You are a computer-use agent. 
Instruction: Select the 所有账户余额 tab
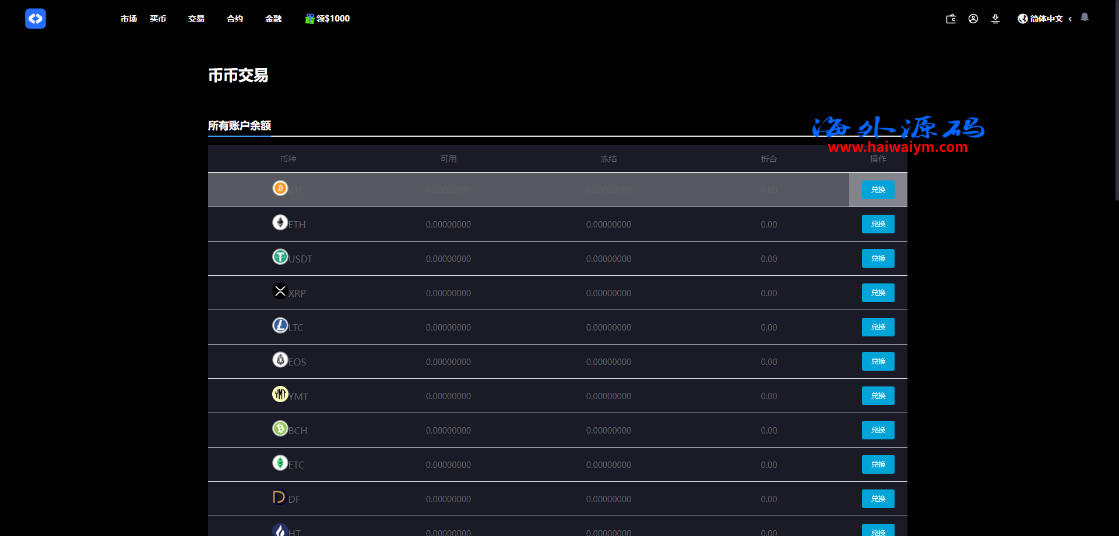pyautogui.click(x=240, y=126)
